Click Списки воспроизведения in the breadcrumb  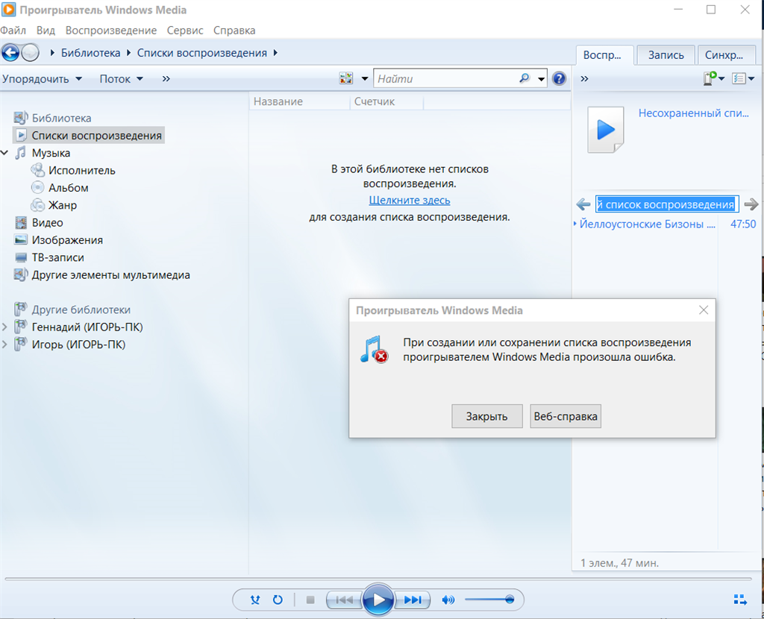coord(201,53)
